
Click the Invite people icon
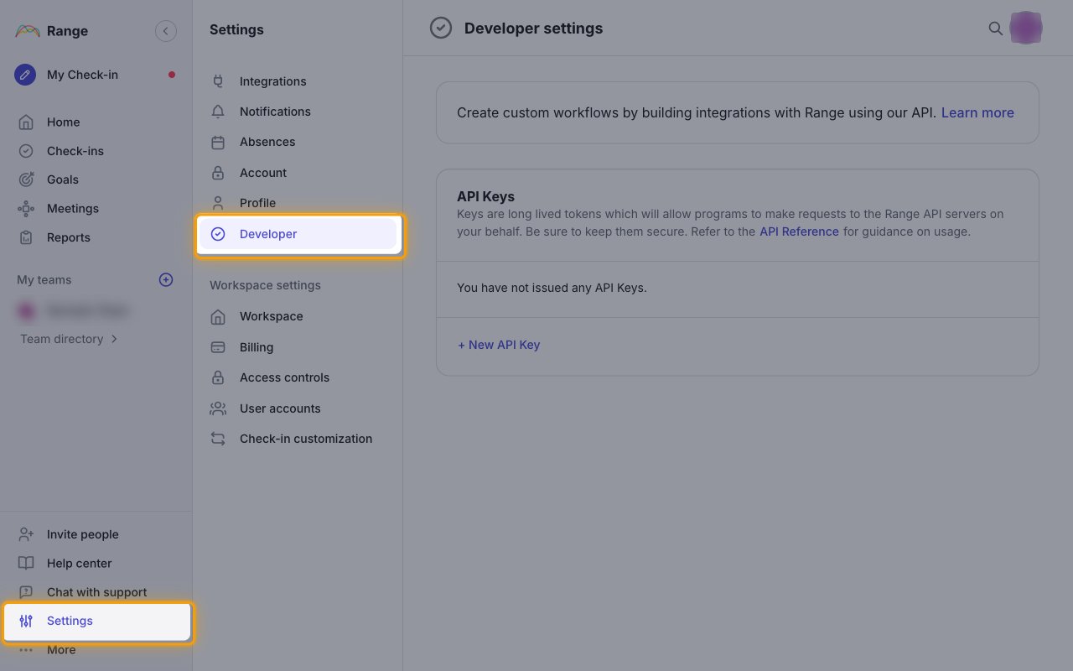click(26, 534)
